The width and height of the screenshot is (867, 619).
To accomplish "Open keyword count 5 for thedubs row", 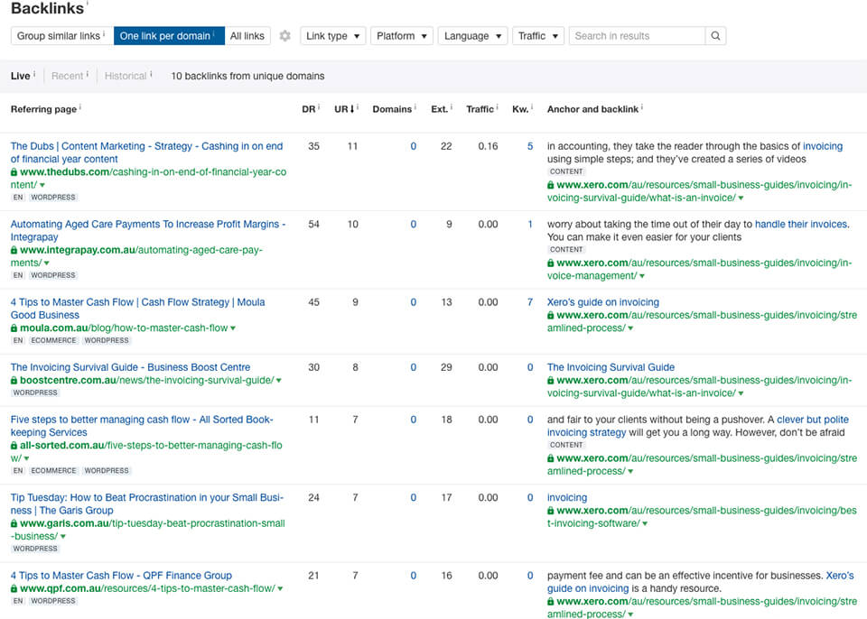I will pyautogui.click(x=530, y=146).
